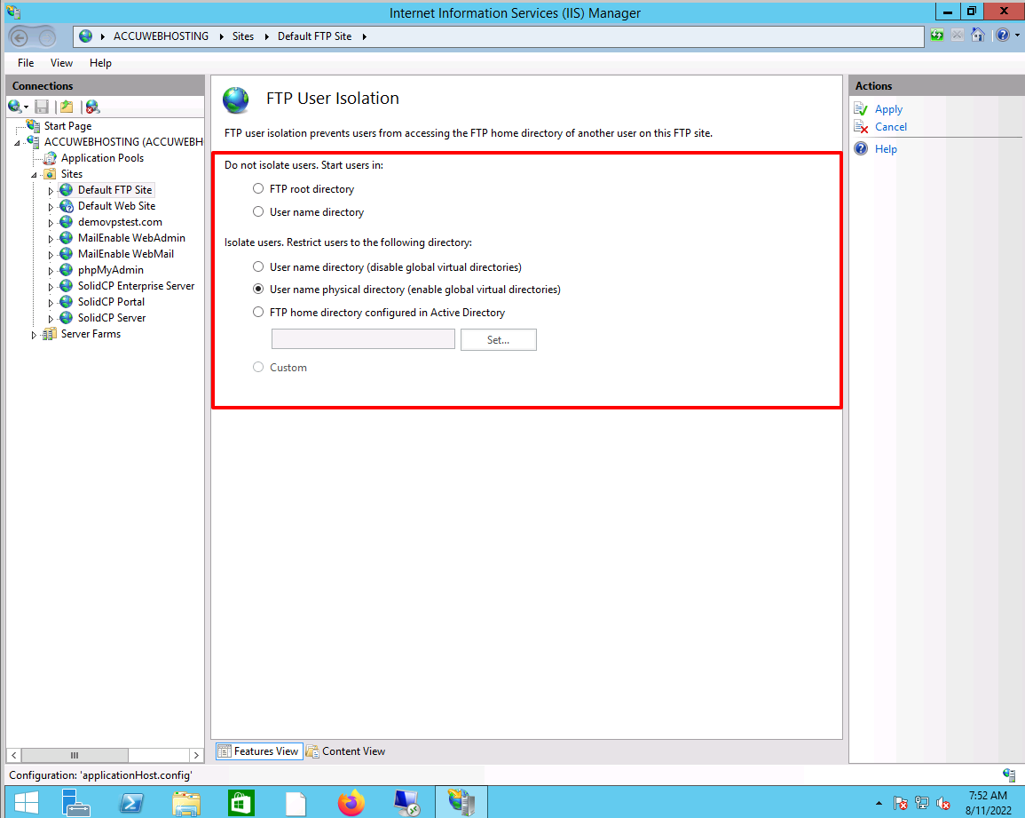The height and width of the screenshot is (818, 1025).
Task: Open File Explorer from taskbar
Action: click(186, 803)
